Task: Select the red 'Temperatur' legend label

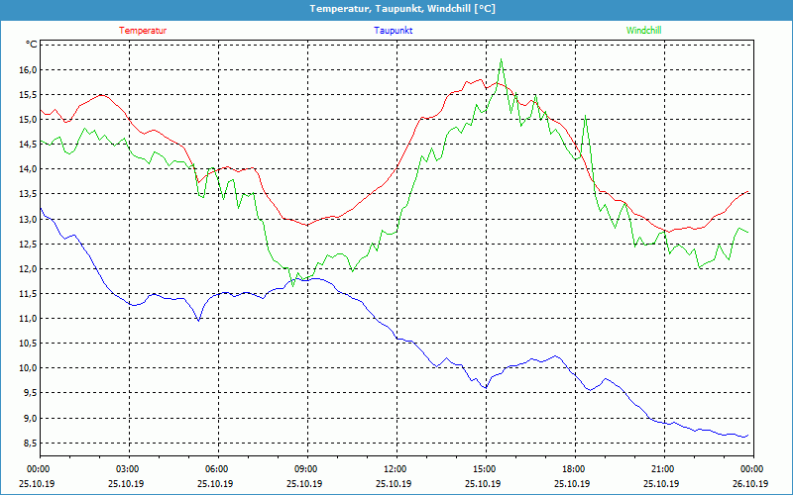Action: coord(143,31)
